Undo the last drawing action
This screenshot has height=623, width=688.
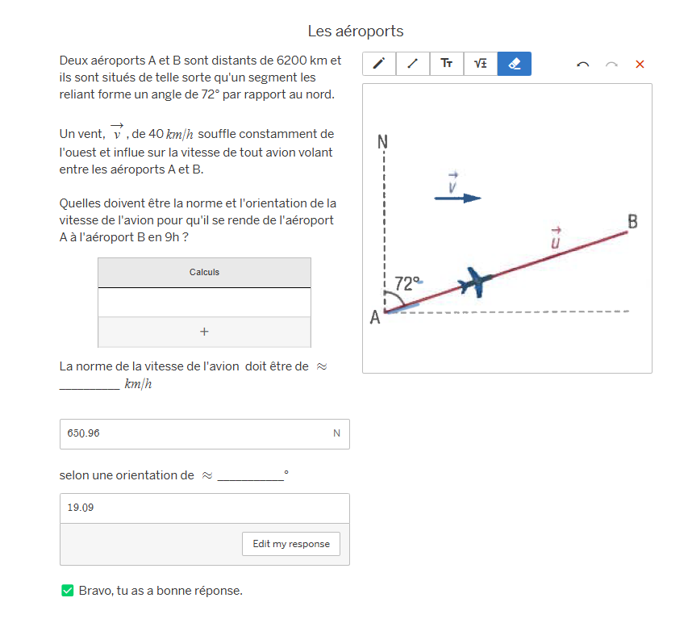tap(583, 65)
